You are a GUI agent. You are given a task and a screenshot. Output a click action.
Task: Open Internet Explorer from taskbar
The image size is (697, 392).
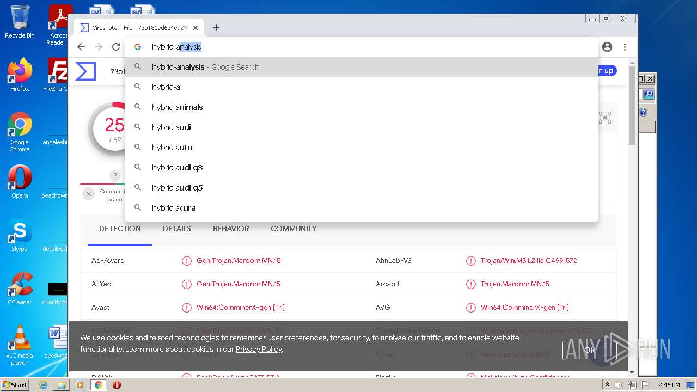pyautogui.click(x=43, y=385)
